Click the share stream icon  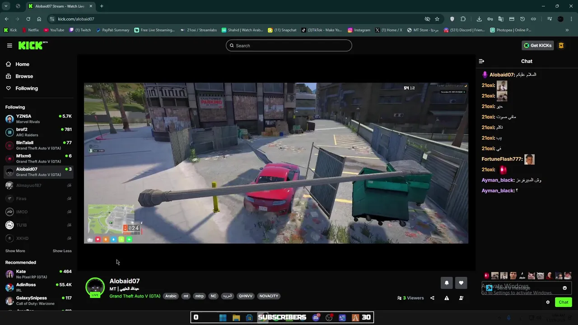pos(432,298)
